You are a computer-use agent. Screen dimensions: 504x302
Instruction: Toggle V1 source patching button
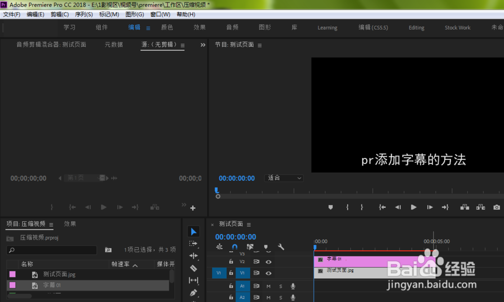(219, 273)
